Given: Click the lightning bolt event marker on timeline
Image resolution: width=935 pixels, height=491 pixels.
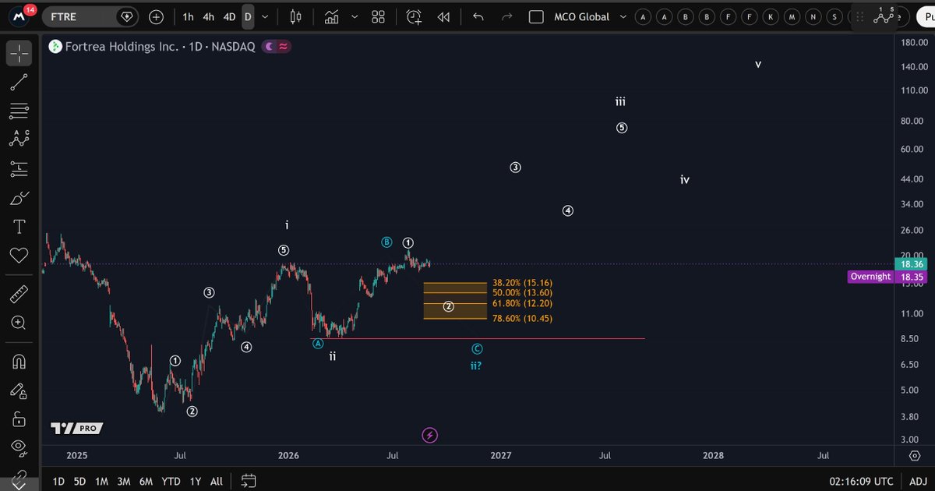Looking at the screenshot, I should [x=429, y=435].
